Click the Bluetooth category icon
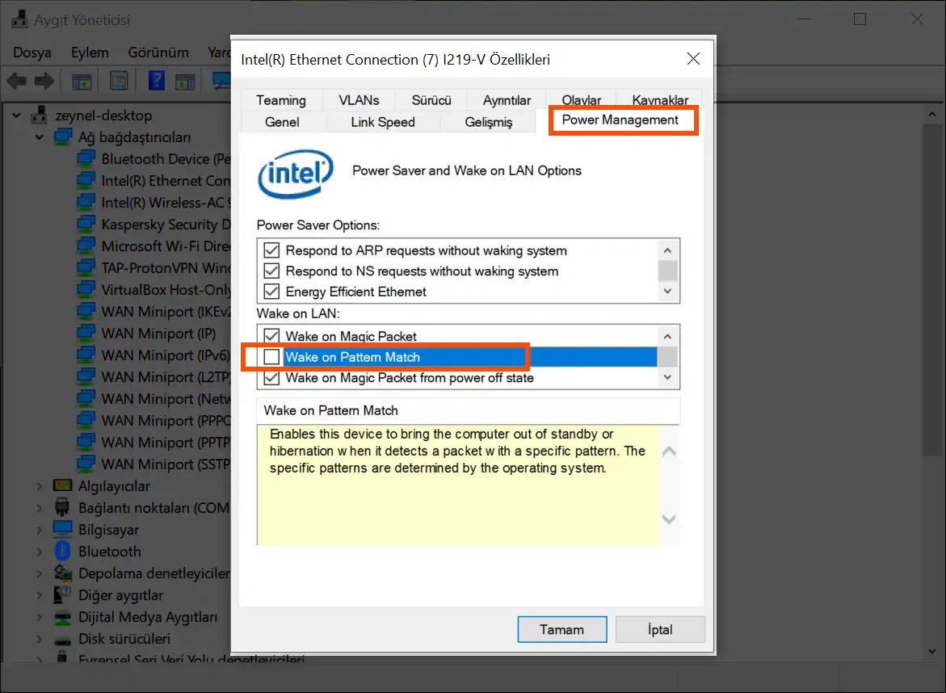This screenshot has height=693, width=946. pos(63,551)
